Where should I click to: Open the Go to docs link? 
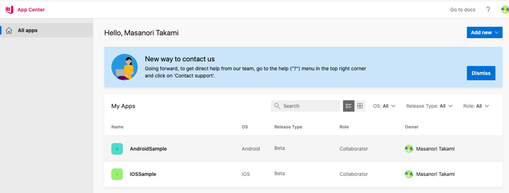(x=463, y=10)
